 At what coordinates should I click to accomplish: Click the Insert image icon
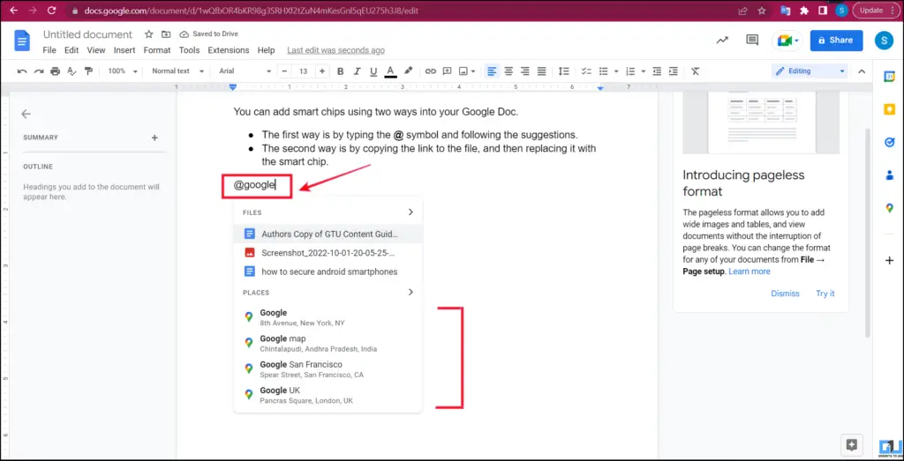pos(463,71)
